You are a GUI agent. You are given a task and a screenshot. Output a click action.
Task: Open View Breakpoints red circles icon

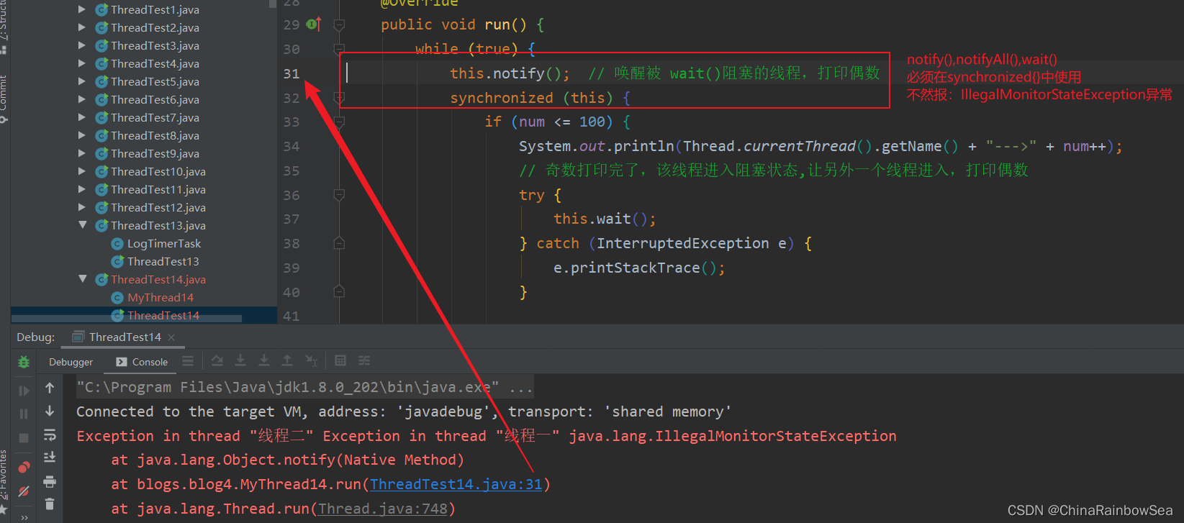(x=24, y=467)
